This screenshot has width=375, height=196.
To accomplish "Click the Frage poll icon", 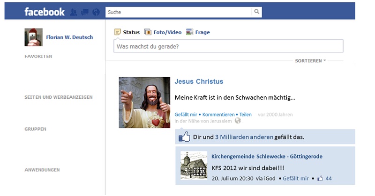I will (190, 32).
